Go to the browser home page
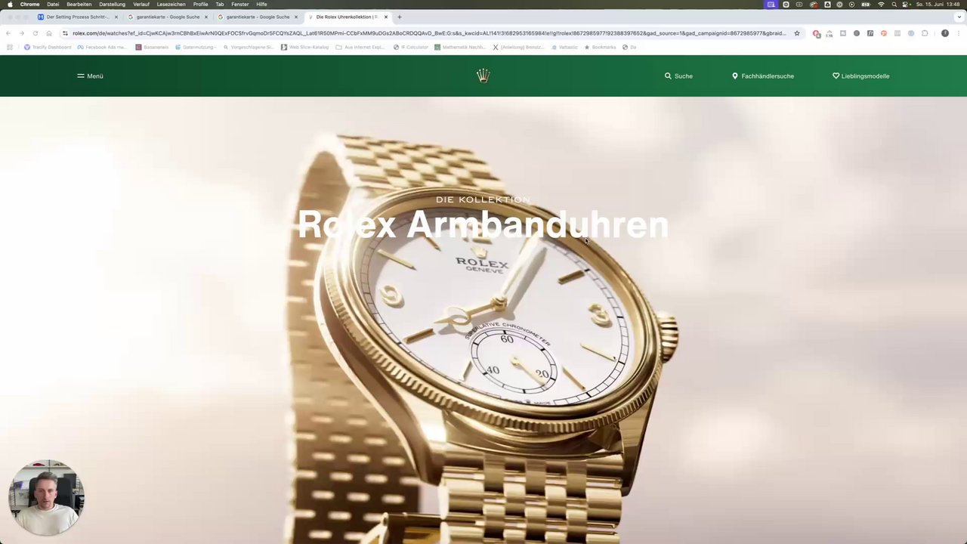 pos(49,33)
